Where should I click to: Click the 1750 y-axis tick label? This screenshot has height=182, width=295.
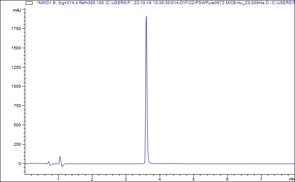(x=17, y=29)
